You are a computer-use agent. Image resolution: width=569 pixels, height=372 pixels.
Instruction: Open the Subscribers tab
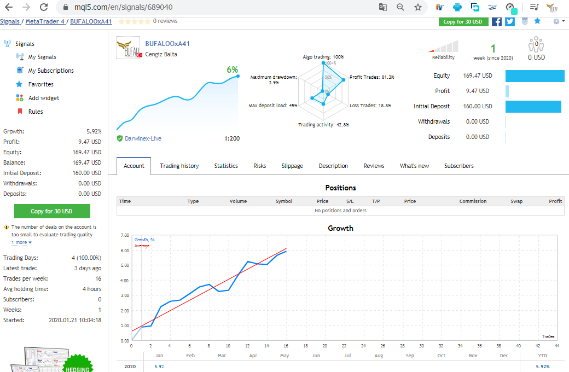(458, 166)
